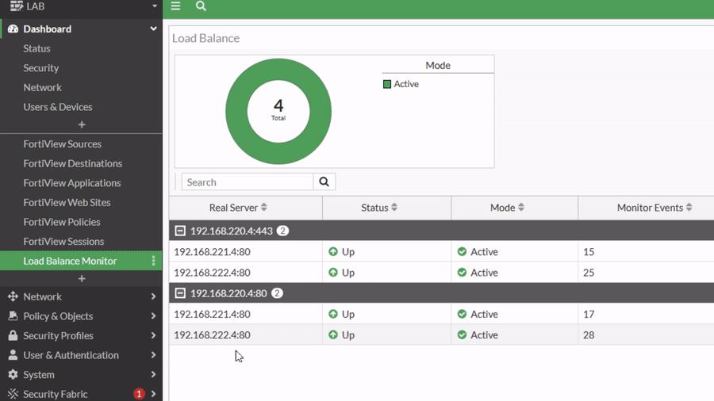This screenshot has height=401, width=714.
Task: Select 192.168.221.4:80 with 17 events
Action: [212, 314]
